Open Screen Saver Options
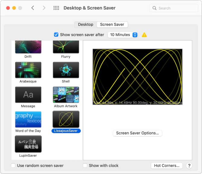Image resolution: width=202 pixels, height=174 pixels. tap(137, 133)
